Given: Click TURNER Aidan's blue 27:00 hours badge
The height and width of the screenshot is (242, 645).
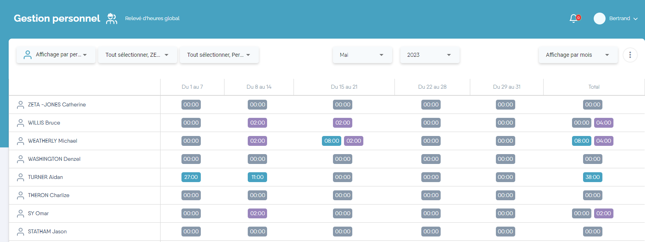Looking at the screenshot, I should pyautogui.click(x=191, y=177).
